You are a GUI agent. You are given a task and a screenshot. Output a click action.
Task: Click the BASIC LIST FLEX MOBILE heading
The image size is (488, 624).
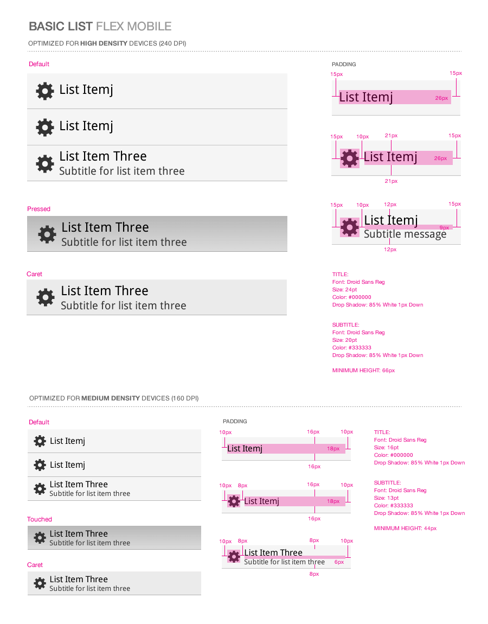[x=100, y=26]
